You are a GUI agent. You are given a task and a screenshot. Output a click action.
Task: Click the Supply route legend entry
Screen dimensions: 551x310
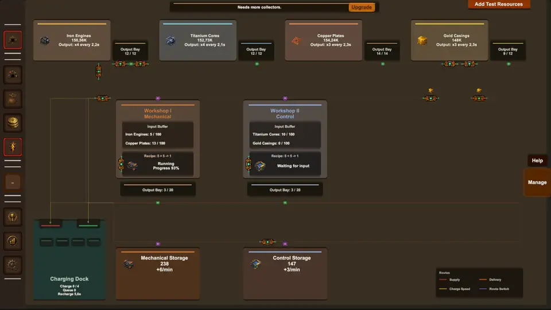tap(450, 280)
